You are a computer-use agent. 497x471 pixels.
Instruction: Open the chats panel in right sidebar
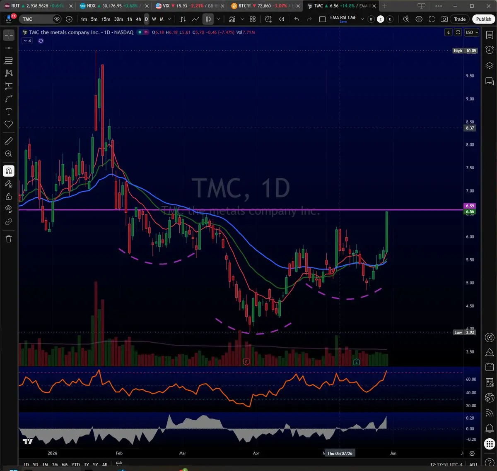[489, 81]
